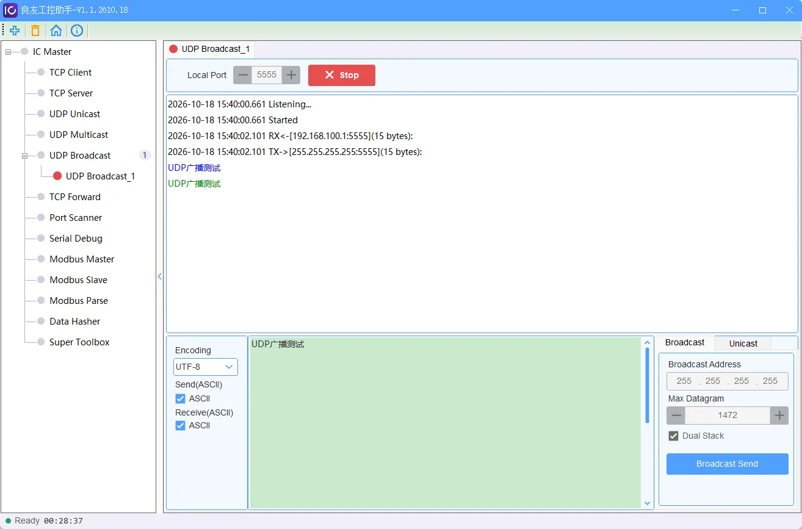
Task: Click the Info toolbar icon
Action: [x=77, y=31]
